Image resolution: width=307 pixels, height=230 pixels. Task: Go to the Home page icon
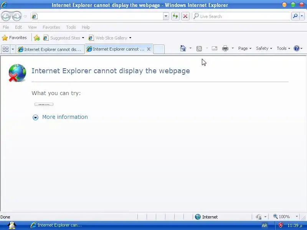coord(183,48)
